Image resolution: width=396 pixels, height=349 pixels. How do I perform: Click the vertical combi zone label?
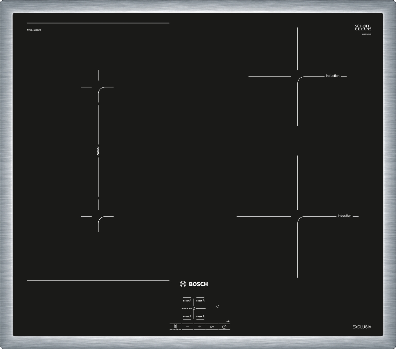(x=98, y=151)
